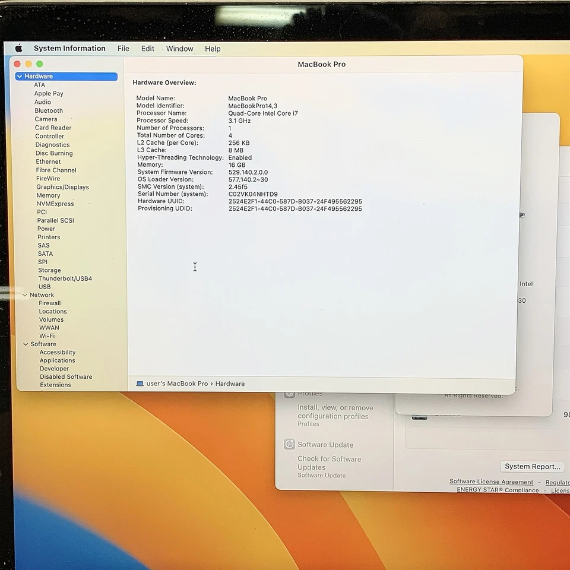This screenshot has height=570, width=570.
Task: Select Bluetooth in the Hardware sidebar
Action: 48,110
